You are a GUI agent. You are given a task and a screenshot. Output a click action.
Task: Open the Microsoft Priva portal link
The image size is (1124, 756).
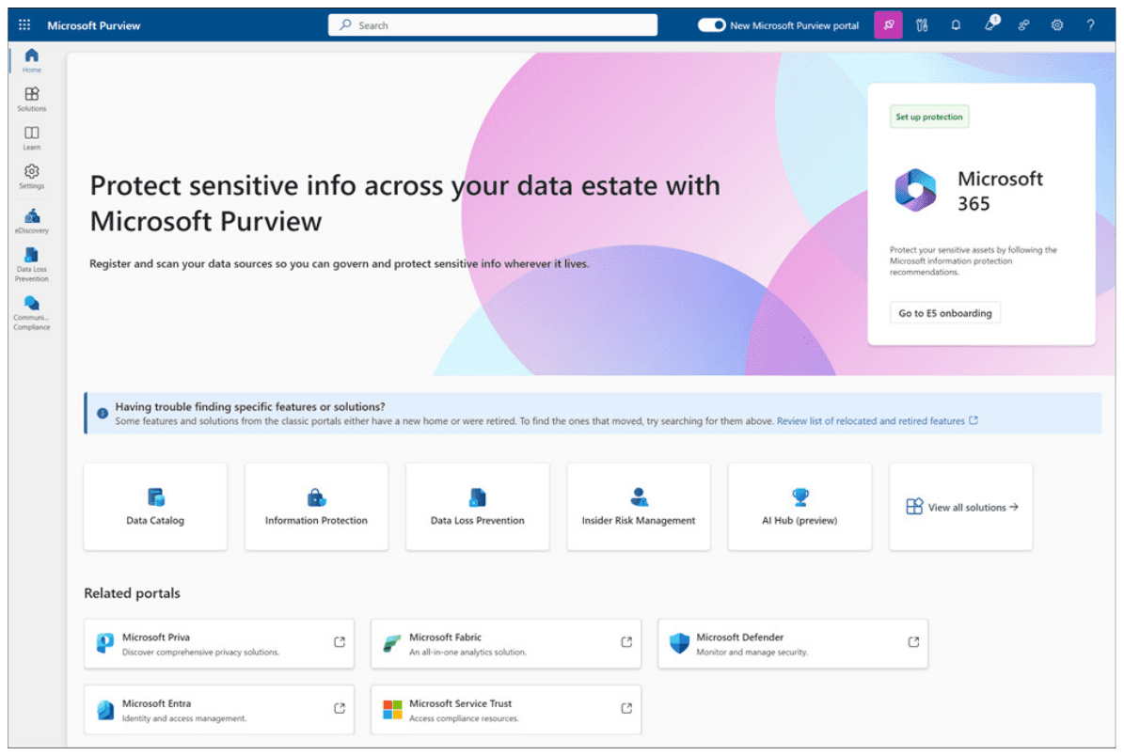click(x=218, y=643)
